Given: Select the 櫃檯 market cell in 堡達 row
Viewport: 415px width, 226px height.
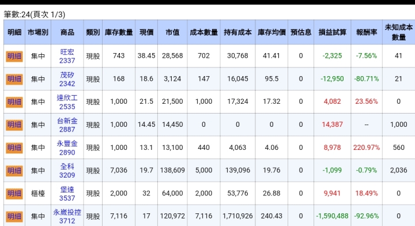Looking at the screenshot, I should 38,194.
